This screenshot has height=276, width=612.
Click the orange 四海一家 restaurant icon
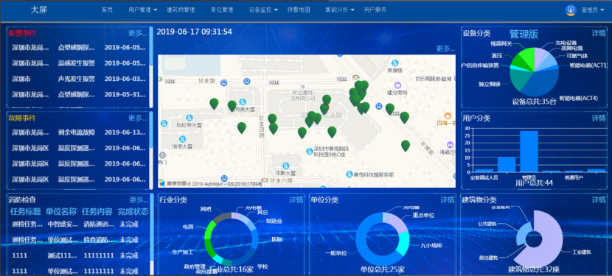pyautogui.click(x=448, y=116)
